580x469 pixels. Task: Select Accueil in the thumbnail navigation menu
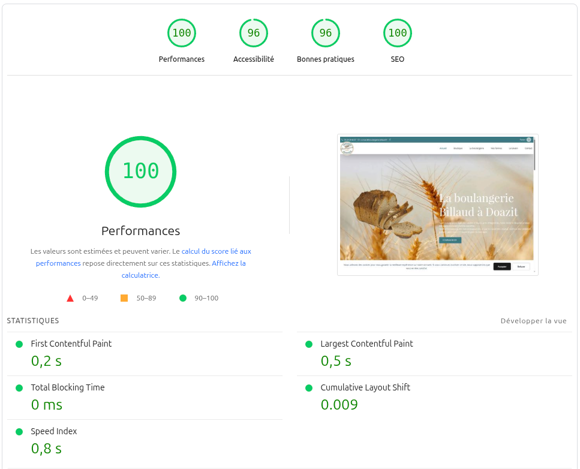click(443, 147)
